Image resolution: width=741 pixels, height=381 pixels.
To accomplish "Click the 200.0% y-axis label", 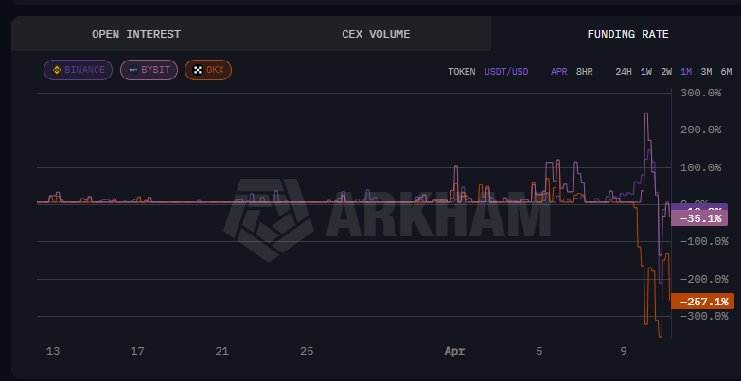I will point(701,130).
